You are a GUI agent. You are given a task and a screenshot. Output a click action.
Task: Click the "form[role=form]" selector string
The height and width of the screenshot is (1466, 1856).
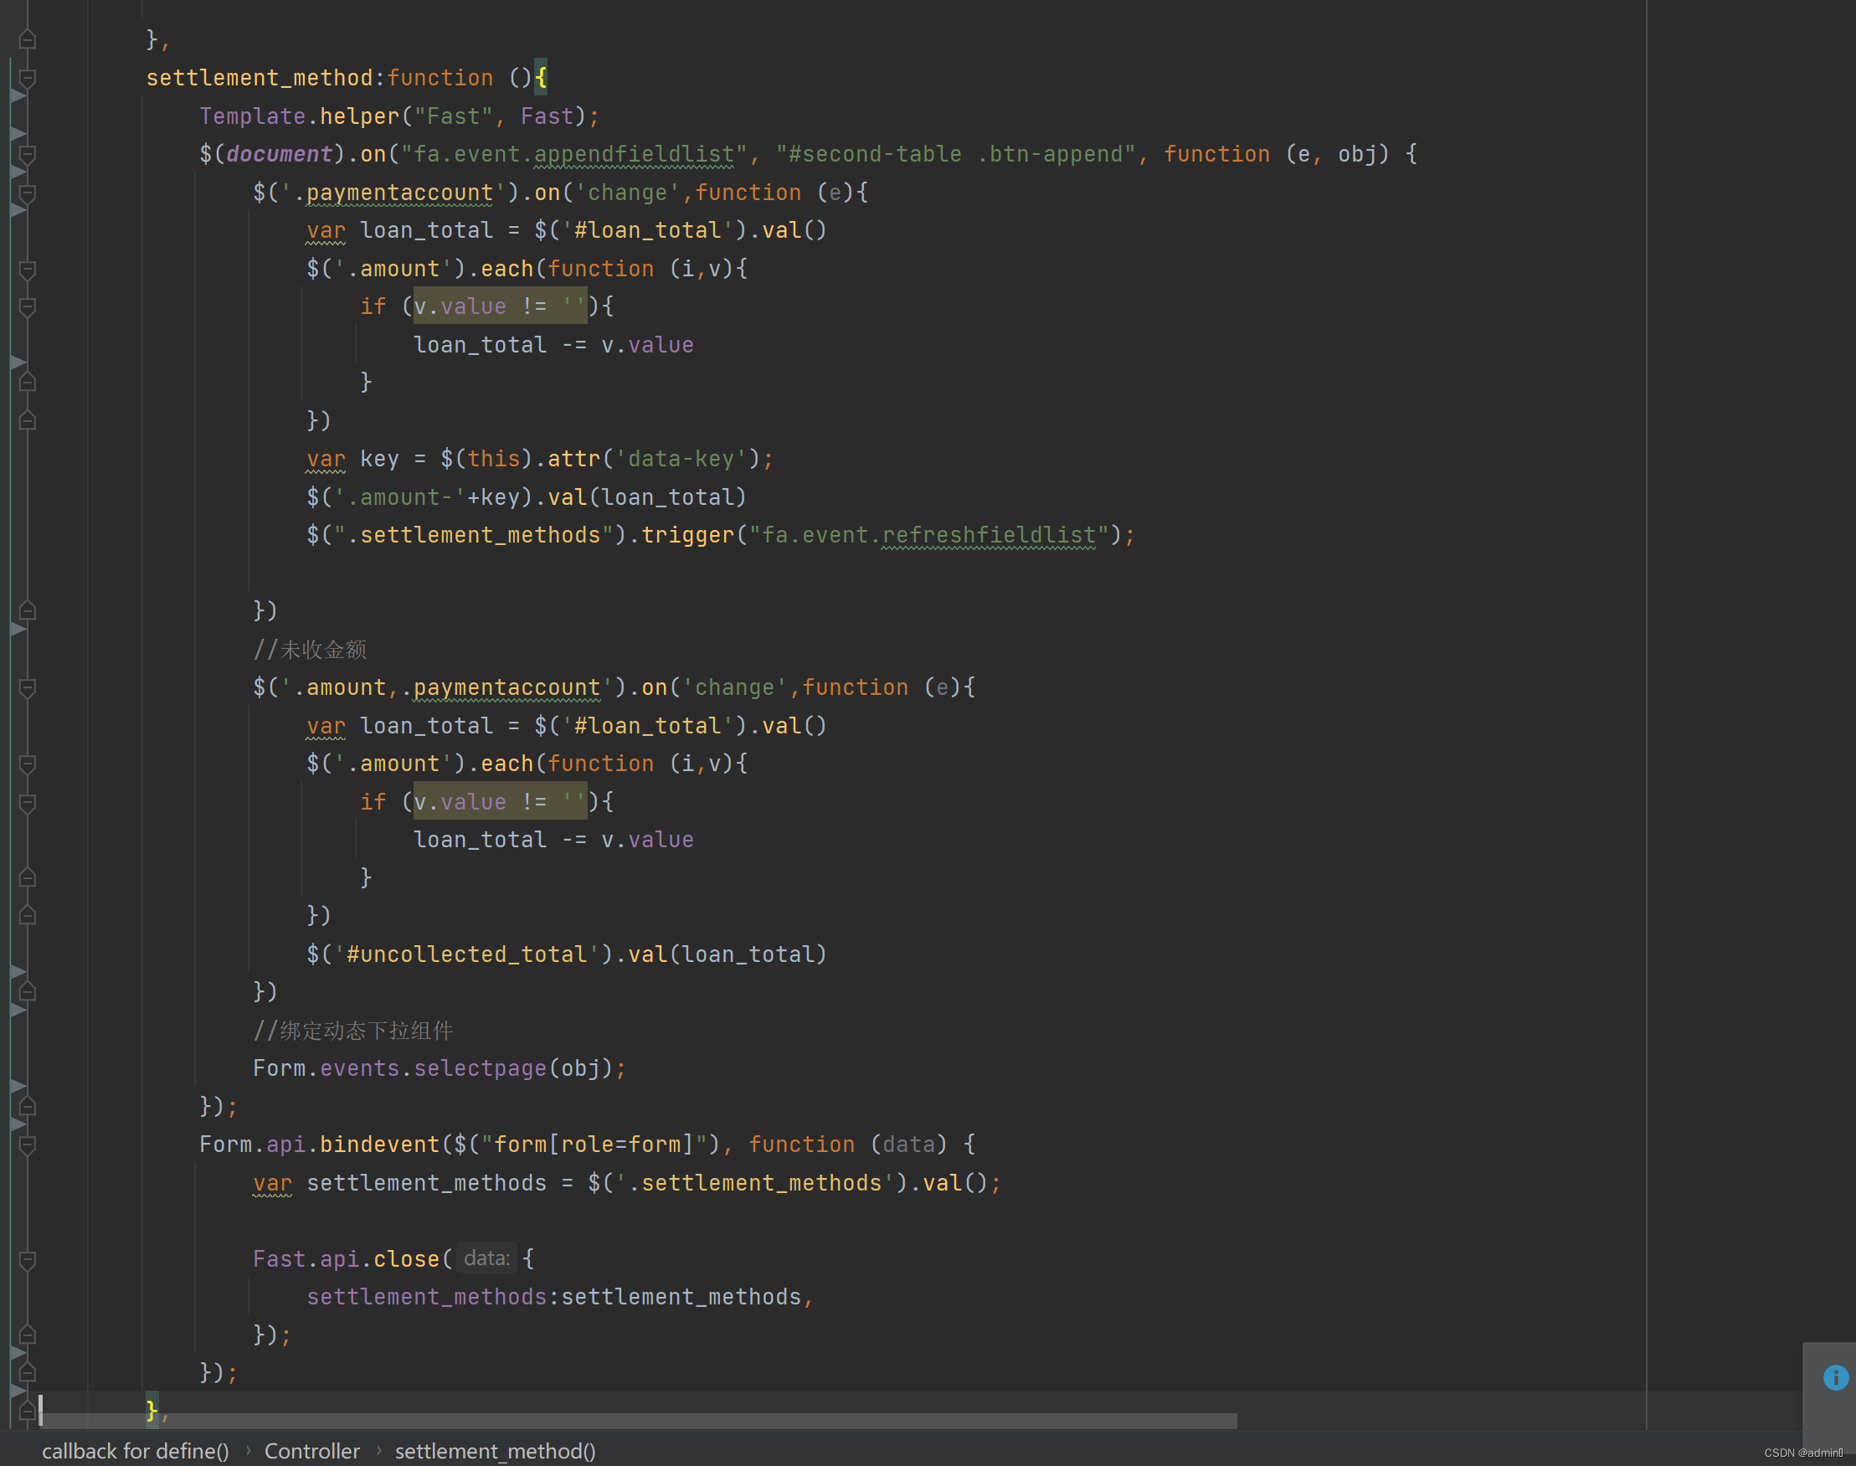(x=594, y=1145)
